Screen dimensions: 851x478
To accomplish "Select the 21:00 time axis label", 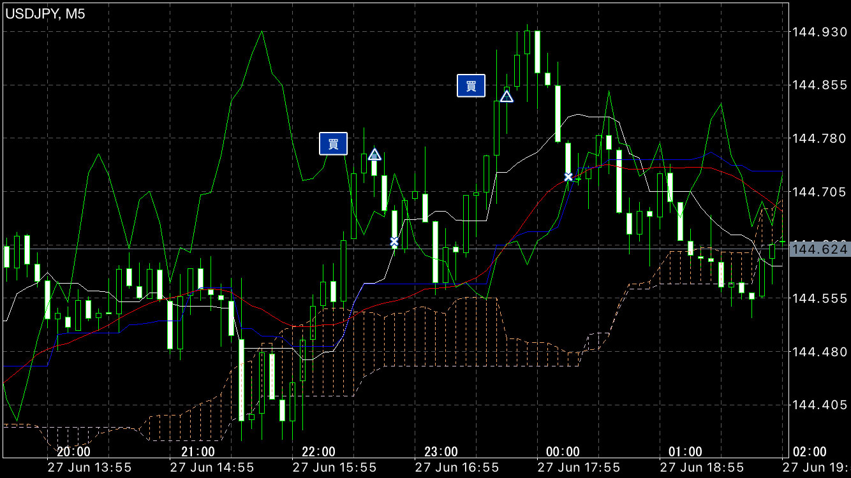I will [x=198, y=452].
